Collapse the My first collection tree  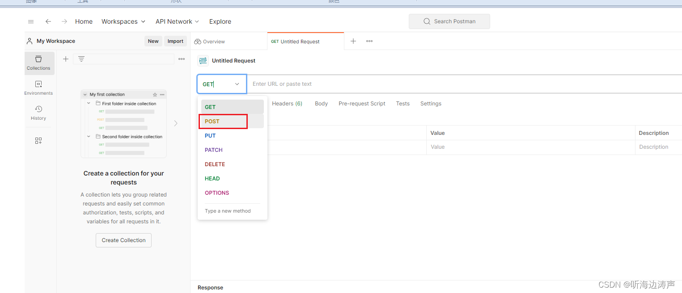click(85, 94)
